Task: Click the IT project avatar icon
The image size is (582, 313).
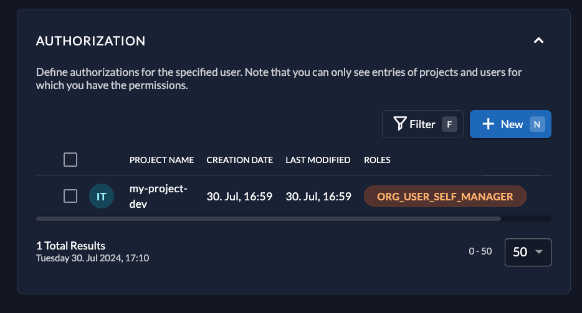Action: [x=102, y=196]
